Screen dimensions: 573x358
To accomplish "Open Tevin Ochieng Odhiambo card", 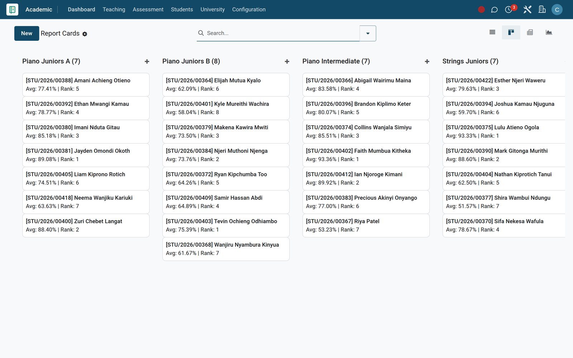I will tap(226, 226).
